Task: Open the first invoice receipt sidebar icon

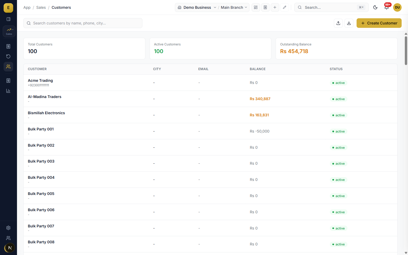Action: [8, 46]
